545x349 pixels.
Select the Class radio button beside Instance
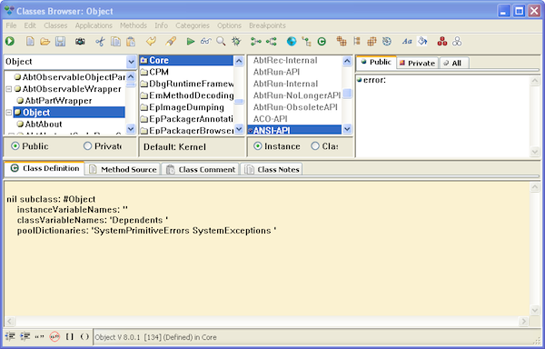coord(315,146)
